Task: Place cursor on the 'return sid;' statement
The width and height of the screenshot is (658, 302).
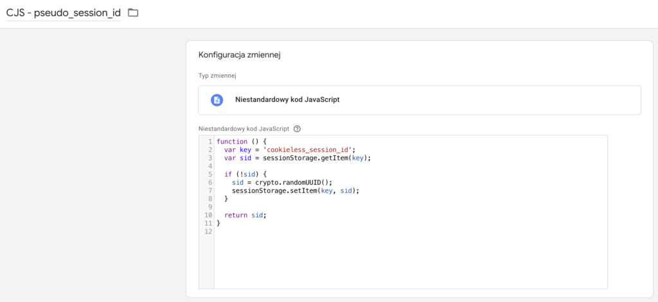Action: coord(245,215)
